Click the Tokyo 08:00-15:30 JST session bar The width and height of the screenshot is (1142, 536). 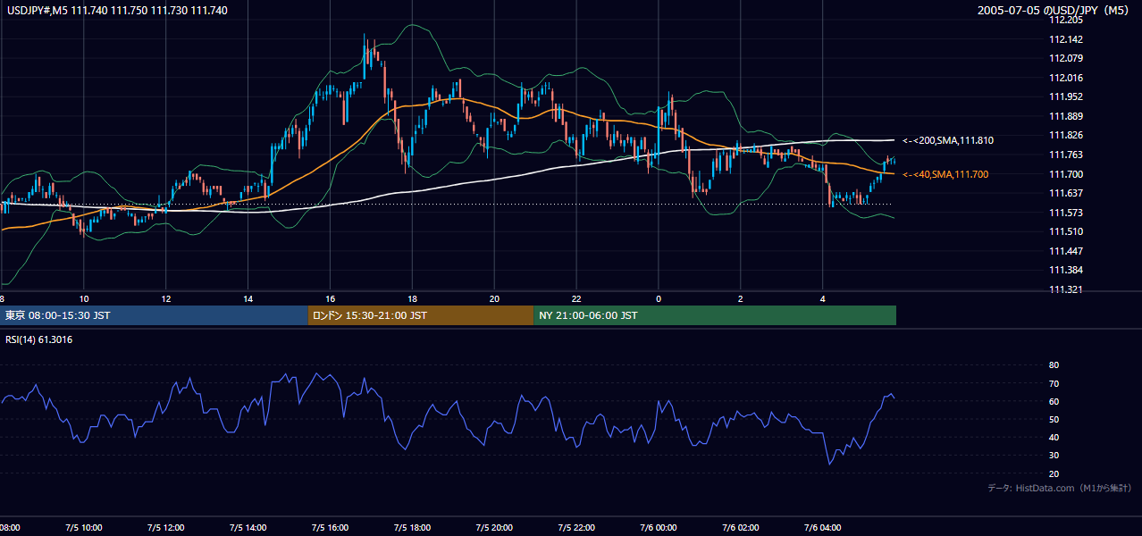154,315
